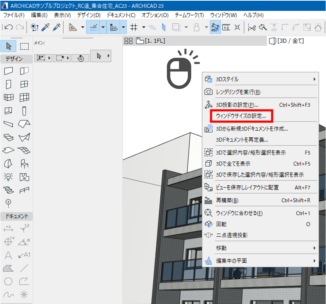
Task: Open dropdown arrow beside guide lines button
Action: pos(103,27)
